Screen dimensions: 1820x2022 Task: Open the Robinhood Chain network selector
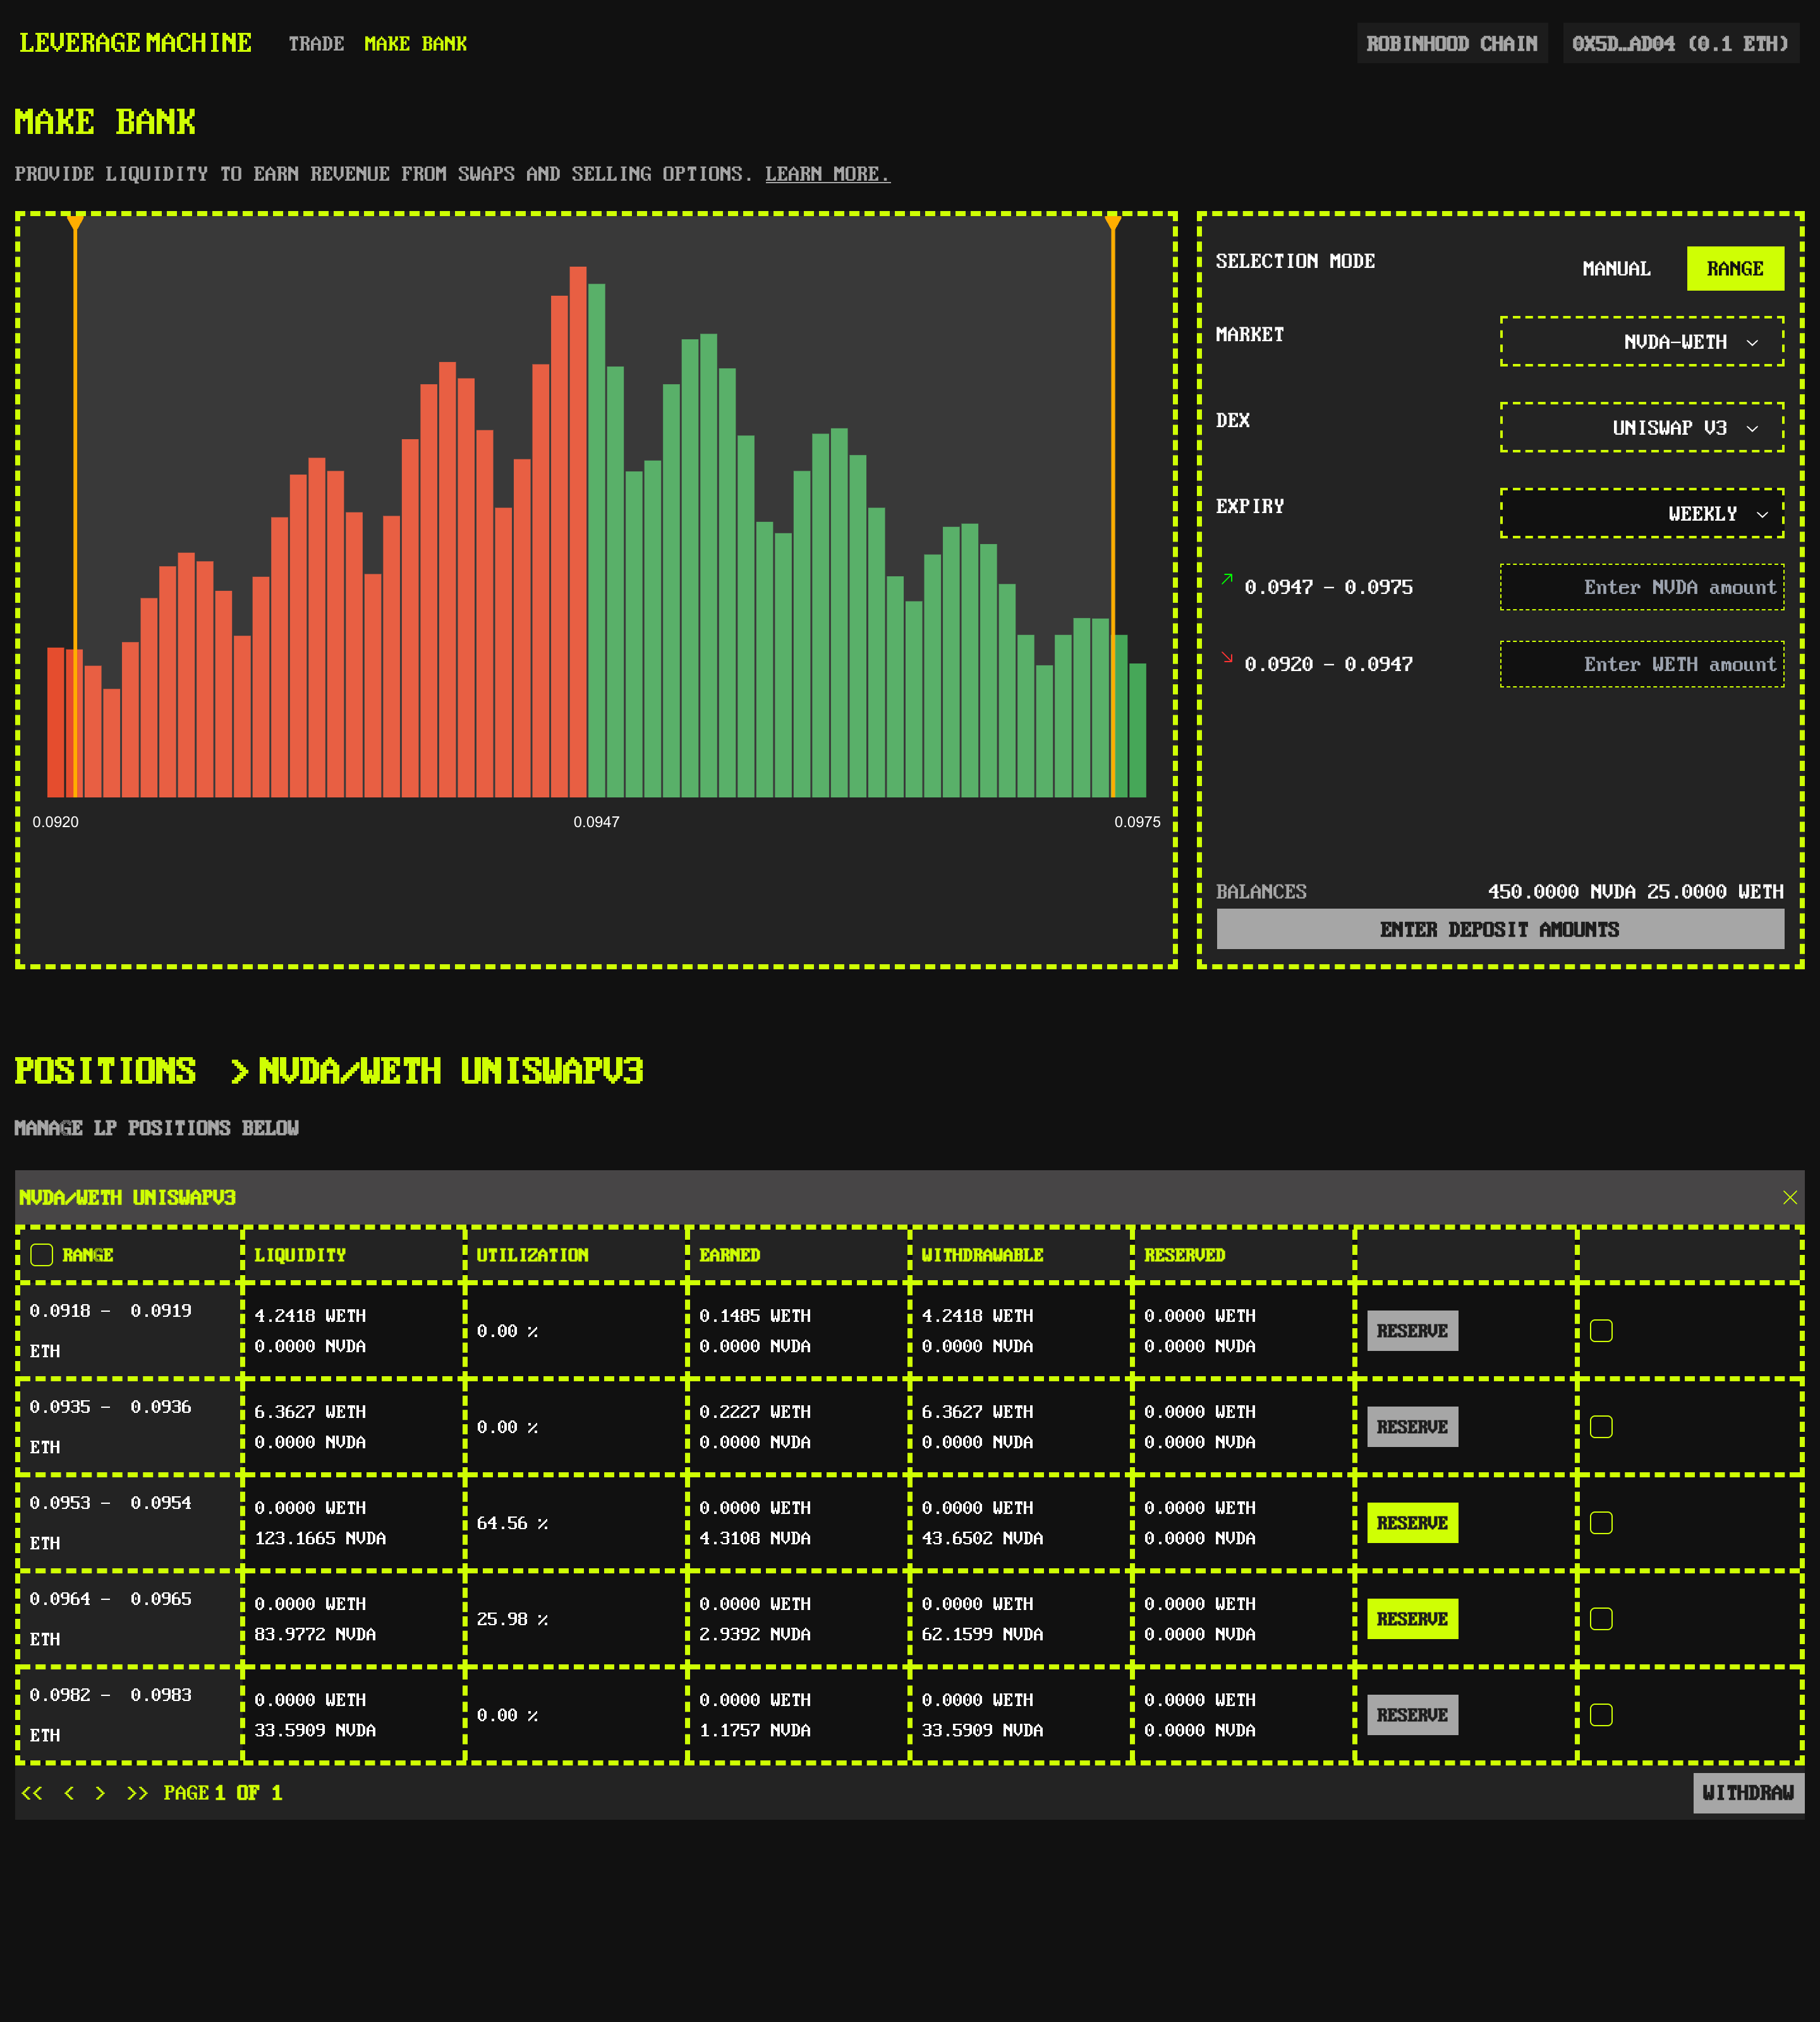1452,43
